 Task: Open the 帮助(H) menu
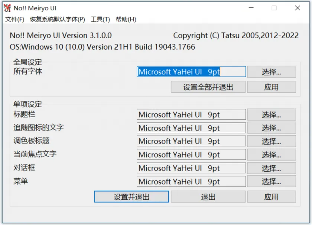click(x=126, y=19)
